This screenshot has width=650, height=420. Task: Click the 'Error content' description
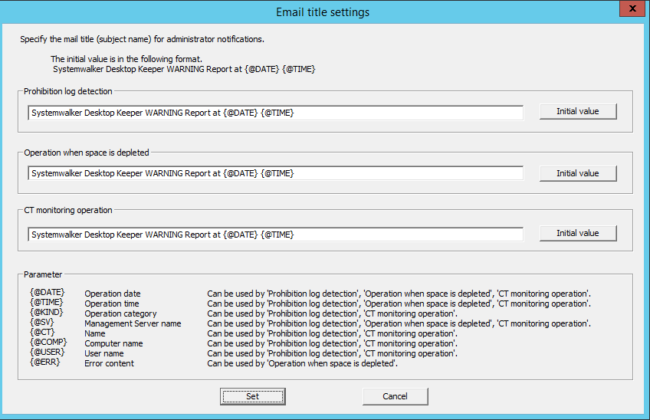(x=109, y=363)
